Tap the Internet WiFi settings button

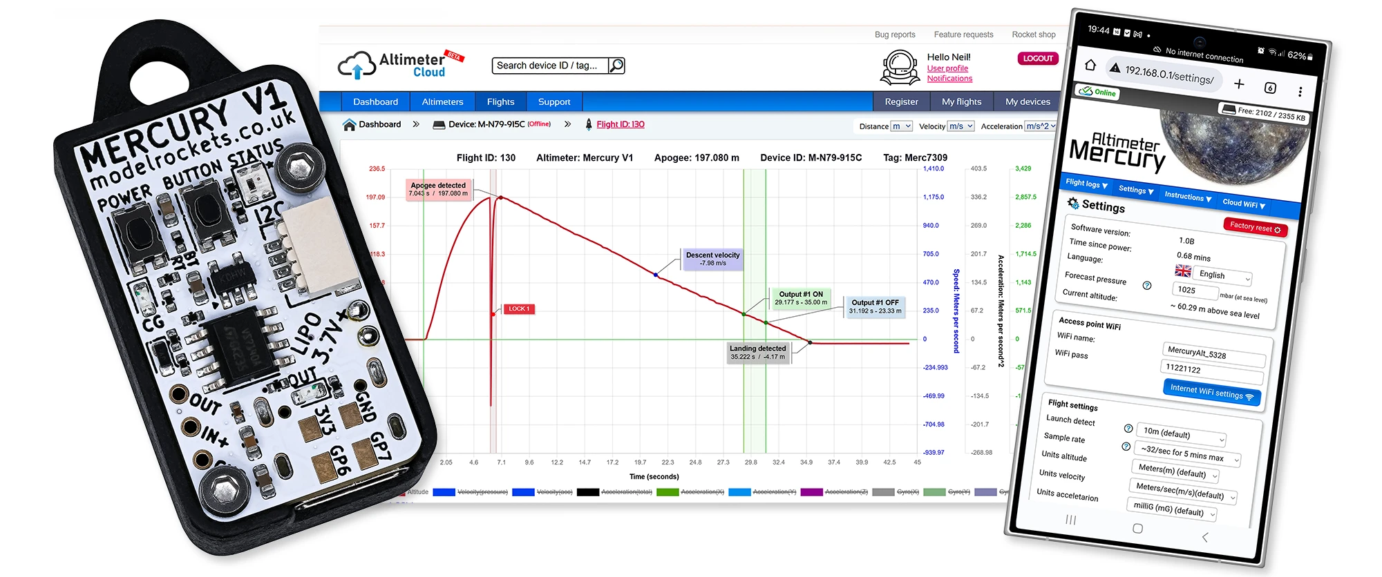pyautogui.click(x=1212, y=392)
